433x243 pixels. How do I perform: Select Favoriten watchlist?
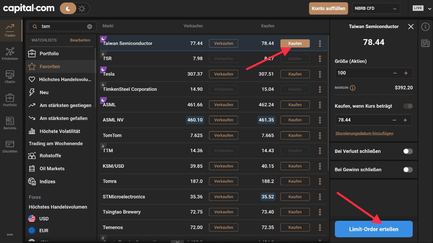pyautogui.click(x=61, y=66)
